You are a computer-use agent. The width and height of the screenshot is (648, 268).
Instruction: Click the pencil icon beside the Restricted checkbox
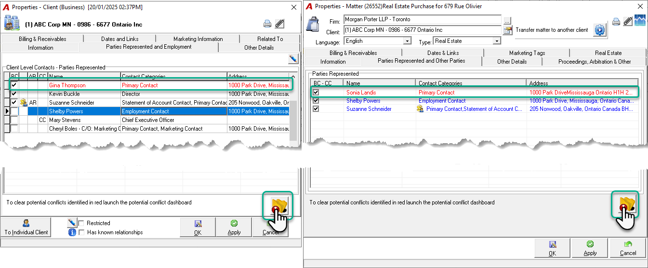[x=72, y=223]
